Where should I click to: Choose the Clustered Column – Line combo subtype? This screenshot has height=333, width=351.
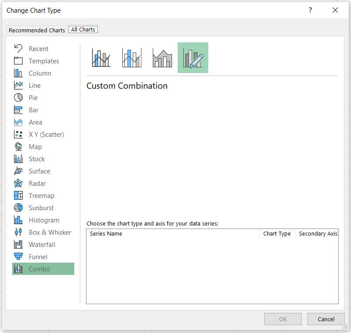pyautogui.click(x=100, y=57)
